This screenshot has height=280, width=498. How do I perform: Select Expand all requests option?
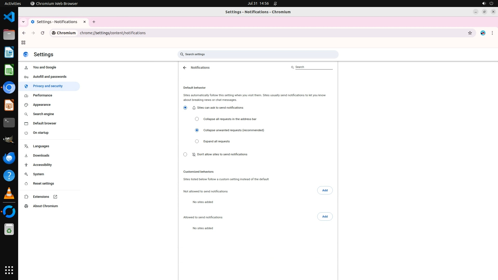tap(197, 142)
